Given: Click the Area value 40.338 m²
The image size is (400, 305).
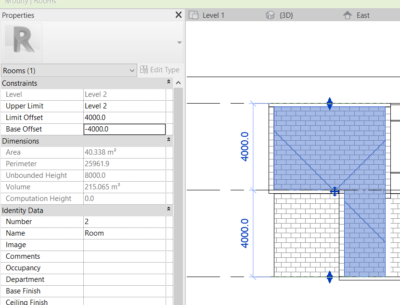Looking at the screenshot, I should click(101, 152).
